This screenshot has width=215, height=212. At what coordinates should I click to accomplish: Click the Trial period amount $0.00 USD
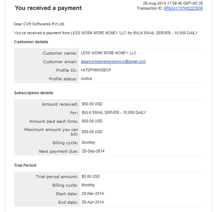click(91, 177)
